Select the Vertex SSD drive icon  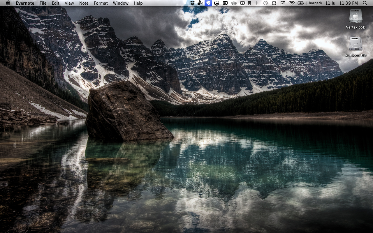pos(356,16)
